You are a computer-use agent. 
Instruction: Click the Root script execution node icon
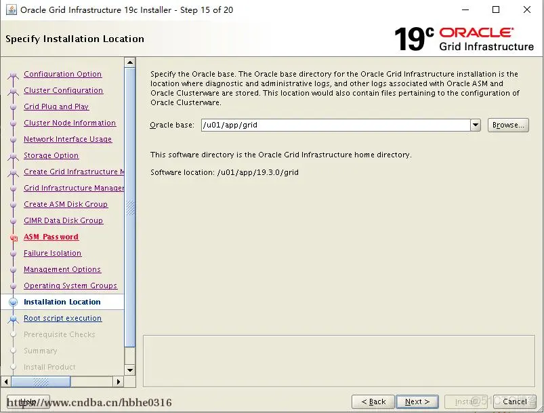pos(13,319)
